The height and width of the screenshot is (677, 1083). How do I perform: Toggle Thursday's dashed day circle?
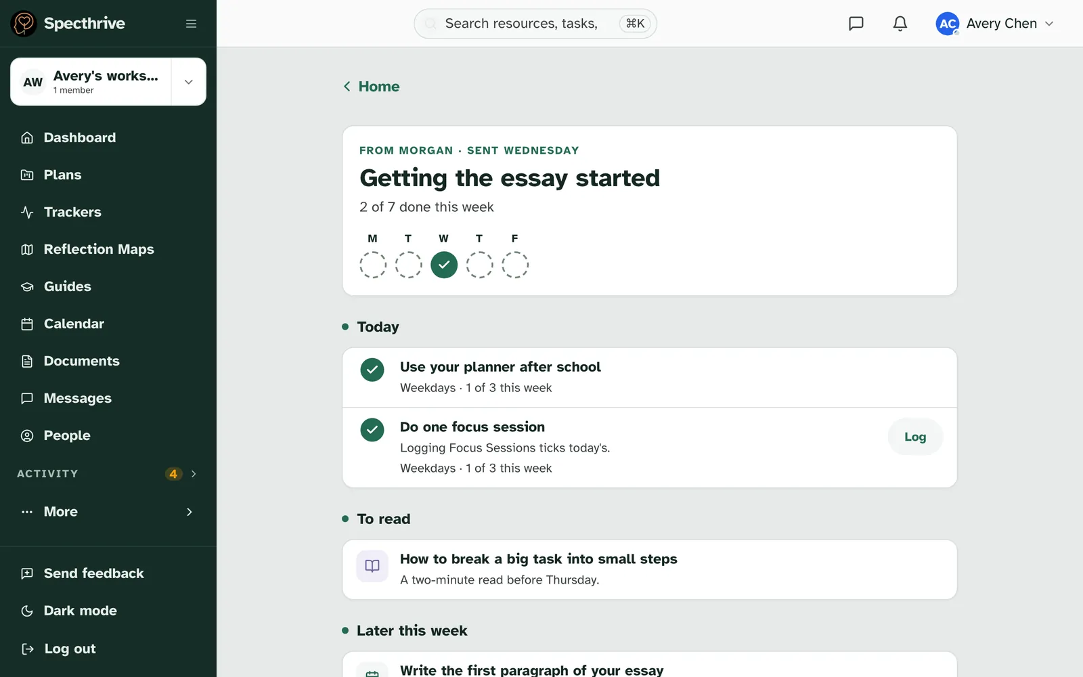pos(479,265)
